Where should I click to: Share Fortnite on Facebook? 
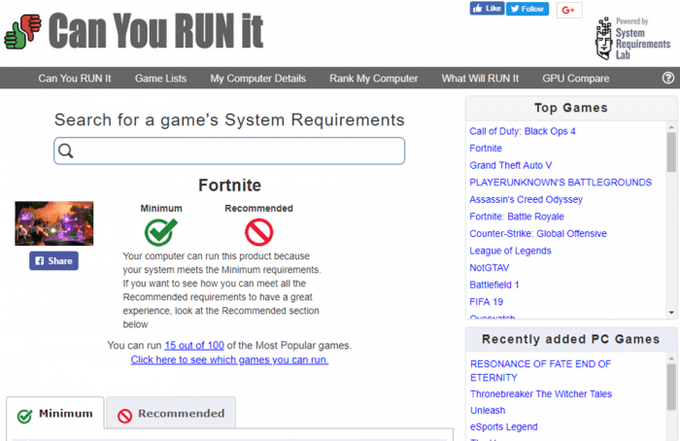53,260
